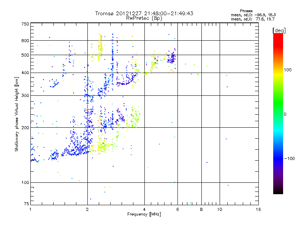Click the x-axis tick label '1'

30,209
